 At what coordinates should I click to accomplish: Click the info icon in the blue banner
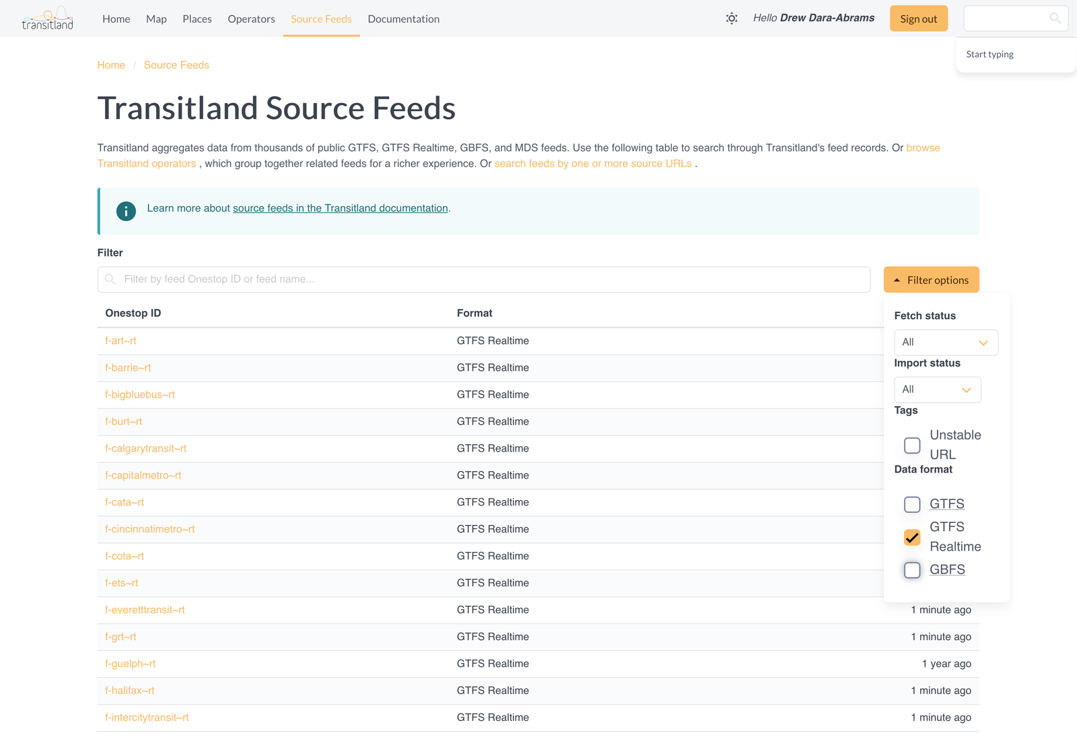tap(126, 211)
